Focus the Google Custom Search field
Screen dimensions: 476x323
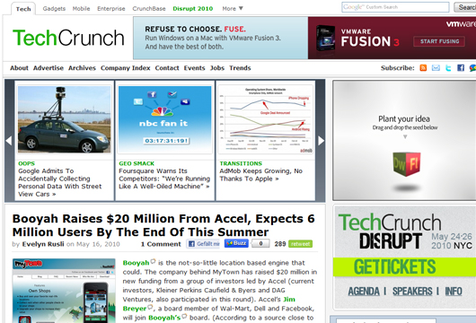pos(395,7)
